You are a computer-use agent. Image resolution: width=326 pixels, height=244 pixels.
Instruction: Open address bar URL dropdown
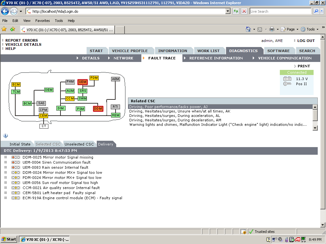pos(228,11)
